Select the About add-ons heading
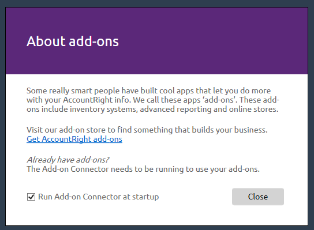The width and height of the screenshot is (314, 230). point(73,42)
